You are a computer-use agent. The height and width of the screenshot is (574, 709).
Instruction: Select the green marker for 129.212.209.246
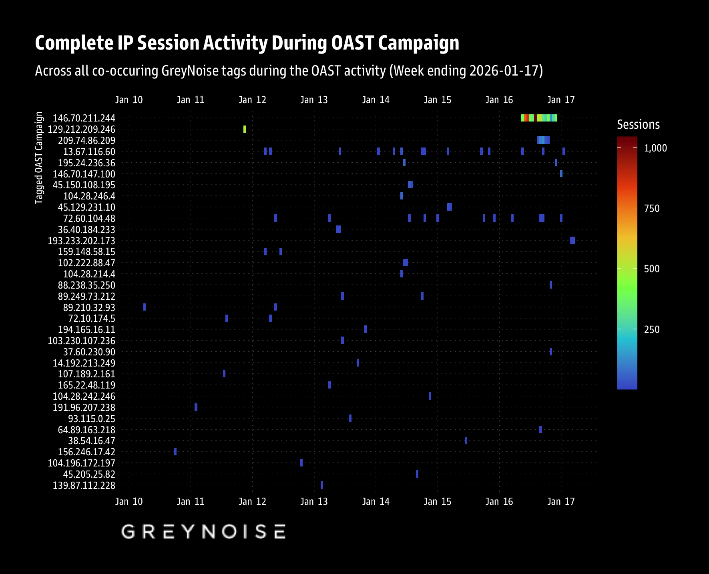point(245,129)
